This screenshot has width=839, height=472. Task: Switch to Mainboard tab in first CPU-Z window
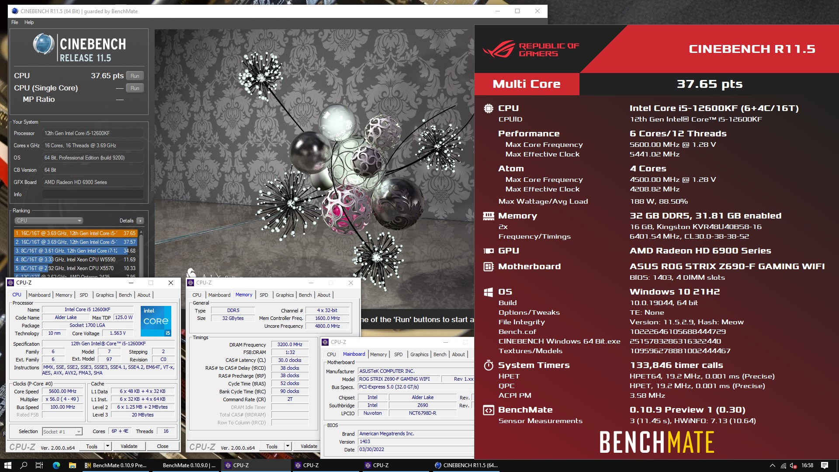[x=39, y=295]
